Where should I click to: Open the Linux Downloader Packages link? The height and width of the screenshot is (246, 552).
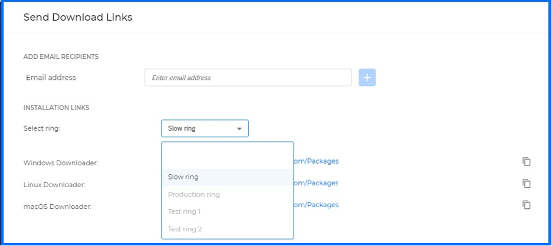(316, 183)
